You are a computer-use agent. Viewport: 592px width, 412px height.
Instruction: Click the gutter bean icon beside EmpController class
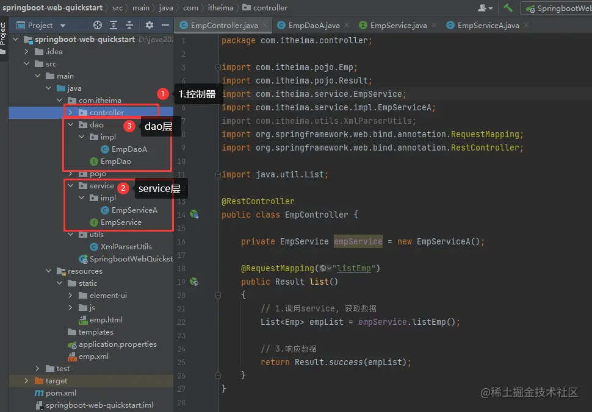[x=194, y=215]
